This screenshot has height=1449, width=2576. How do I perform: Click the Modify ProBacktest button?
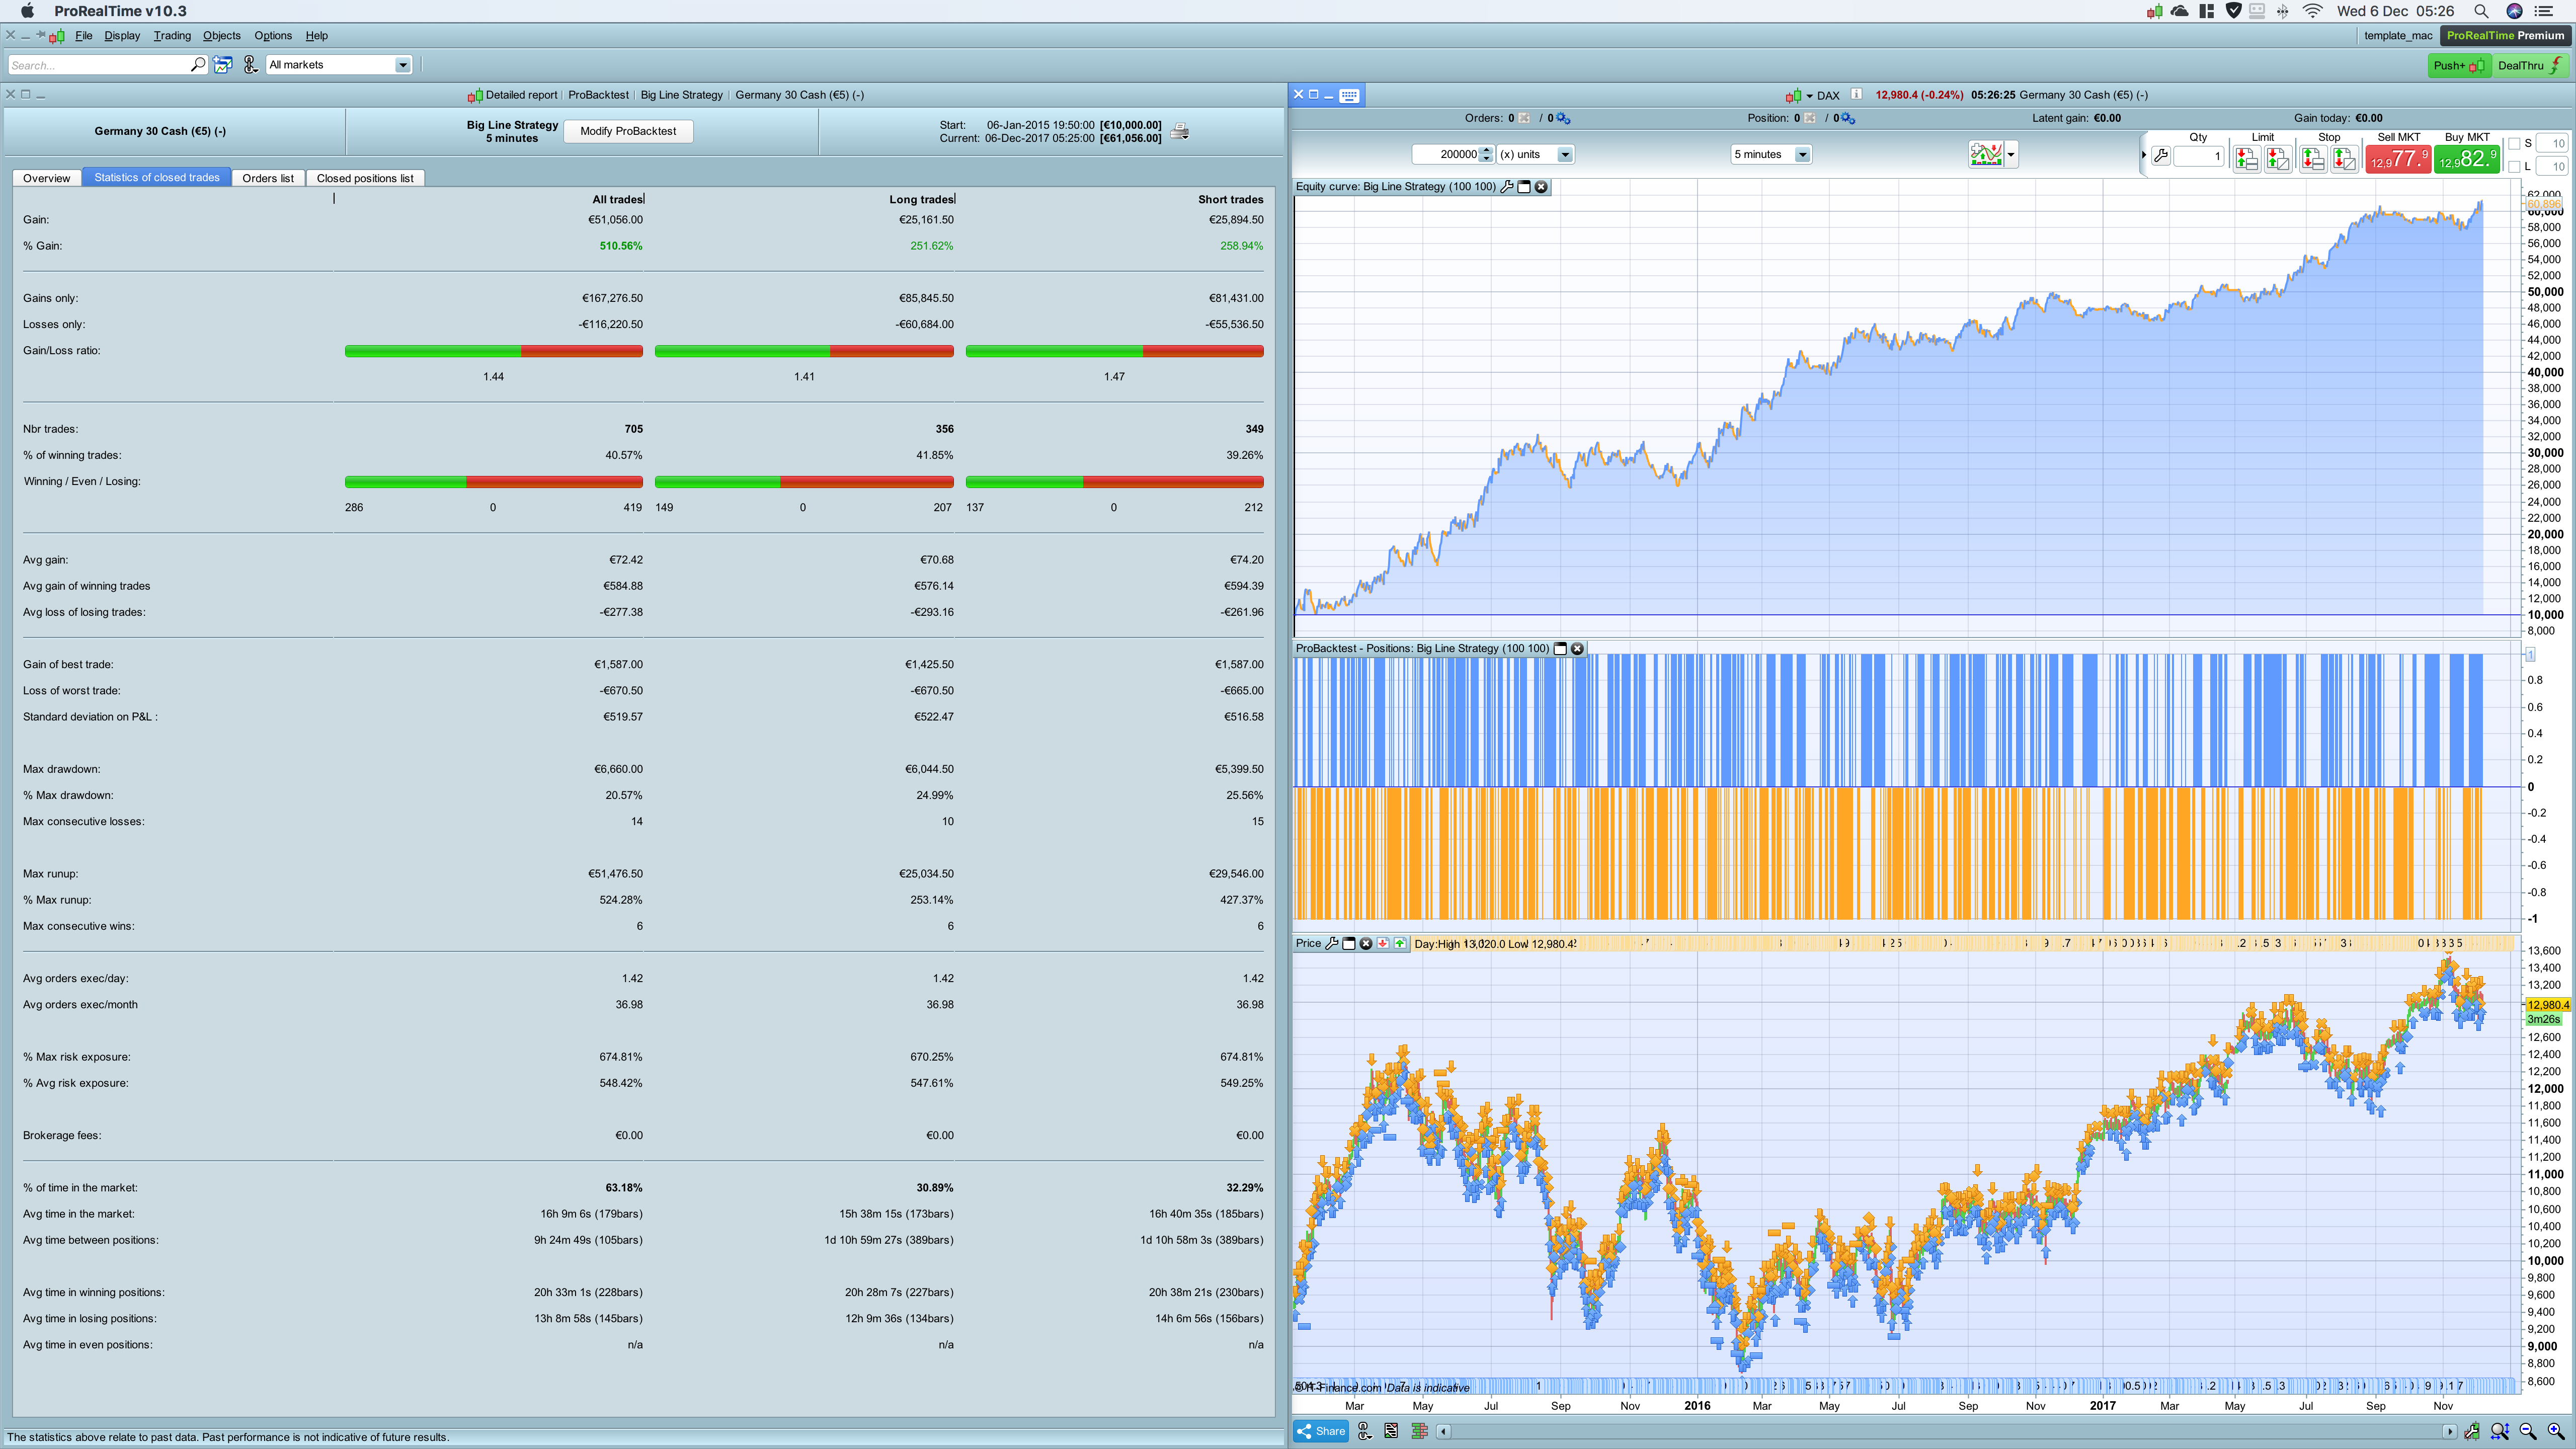click(x=628, y=131)
